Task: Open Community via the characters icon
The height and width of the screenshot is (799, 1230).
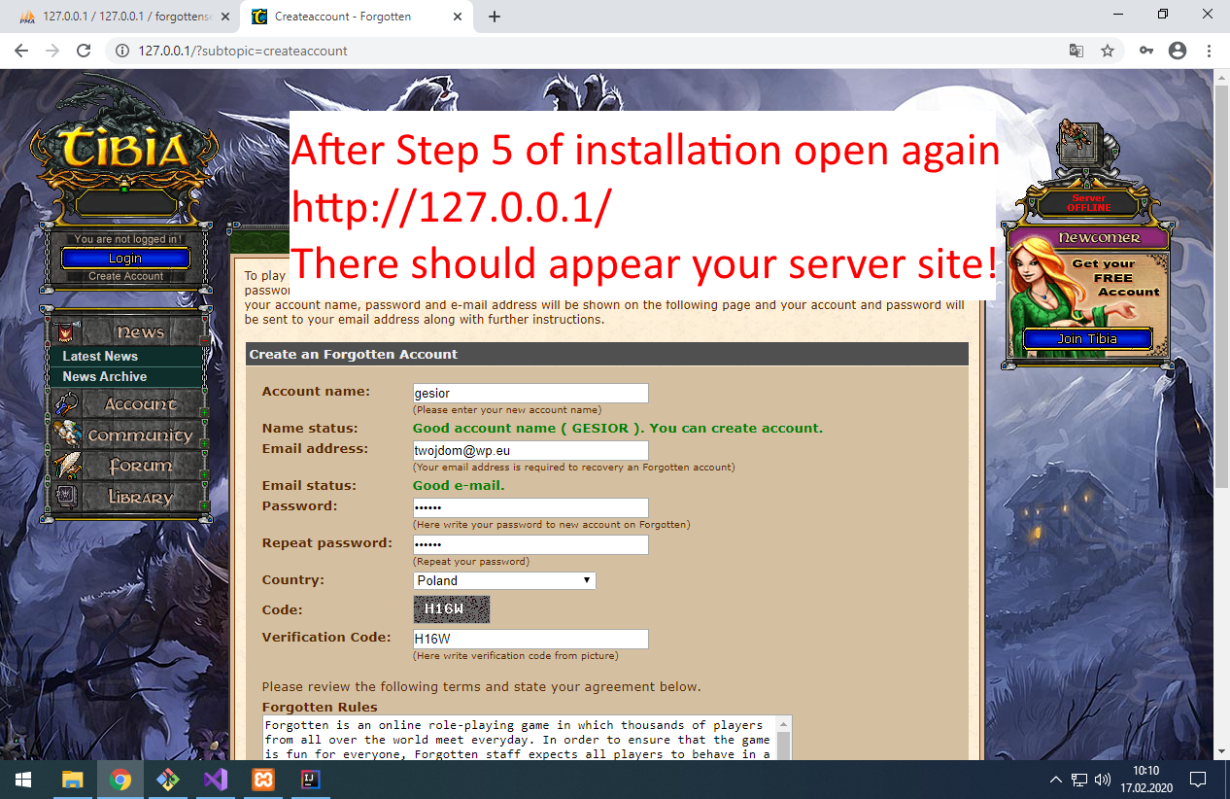Action: point(66,434)
